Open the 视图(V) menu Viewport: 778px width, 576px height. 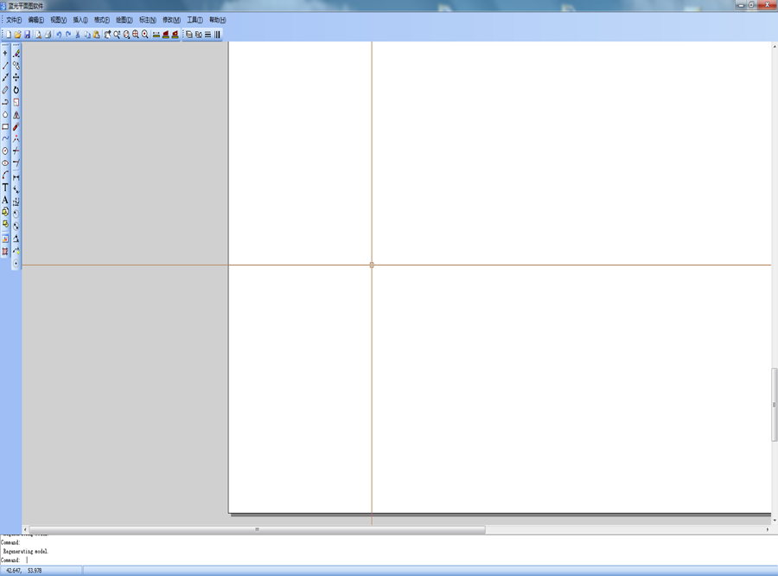coord(59,20)
